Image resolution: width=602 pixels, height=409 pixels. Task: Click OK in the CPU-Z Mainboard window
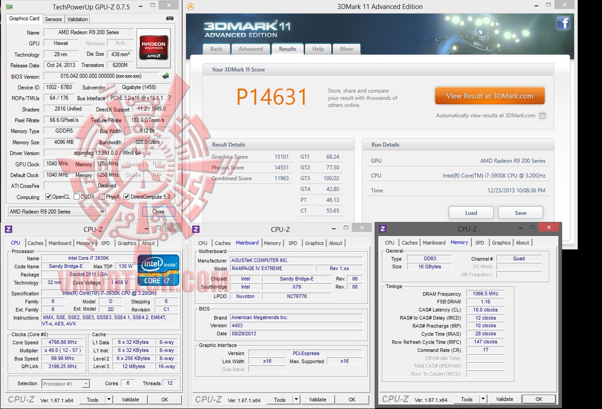point(352,400)
